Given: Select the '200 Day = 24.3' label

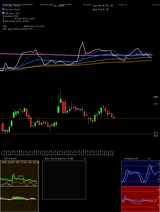Looking at the screenshot, I should click(12, 13).
